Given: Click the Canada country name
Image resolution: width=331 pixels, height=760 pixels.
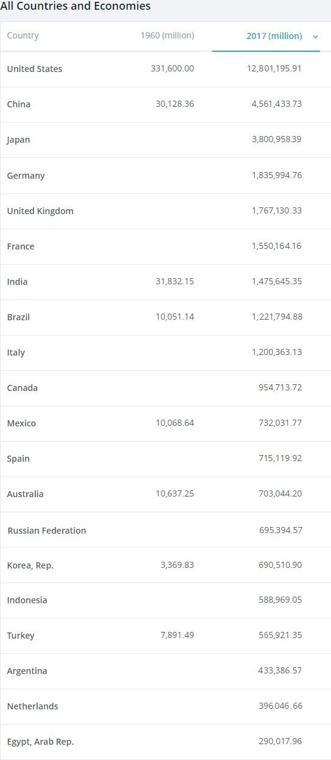Looking at the screenshot, I should [x=22, y=388].
